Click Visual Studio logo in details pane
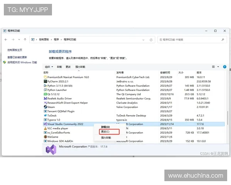 [51, 150]
